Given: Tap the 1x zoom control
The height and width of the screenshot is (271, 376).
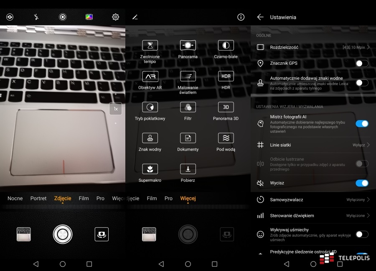Looking at the screenshot, I should tap(116, 109).
